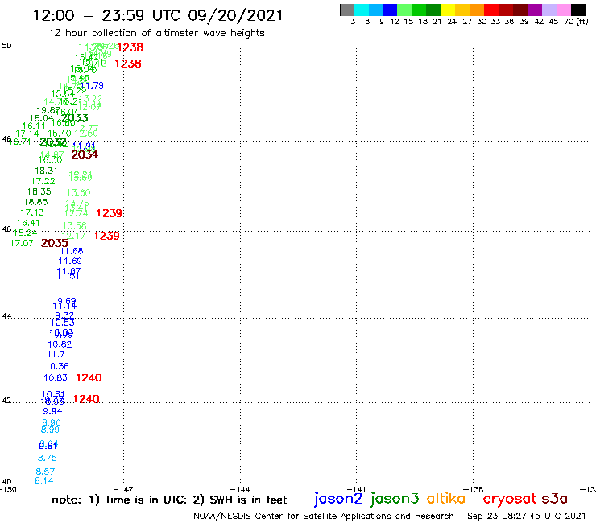The height and width of the screenshot is (523, 596).
Task: Pick the purple swatch in the legend bar
Action: [x=535, y=10]
